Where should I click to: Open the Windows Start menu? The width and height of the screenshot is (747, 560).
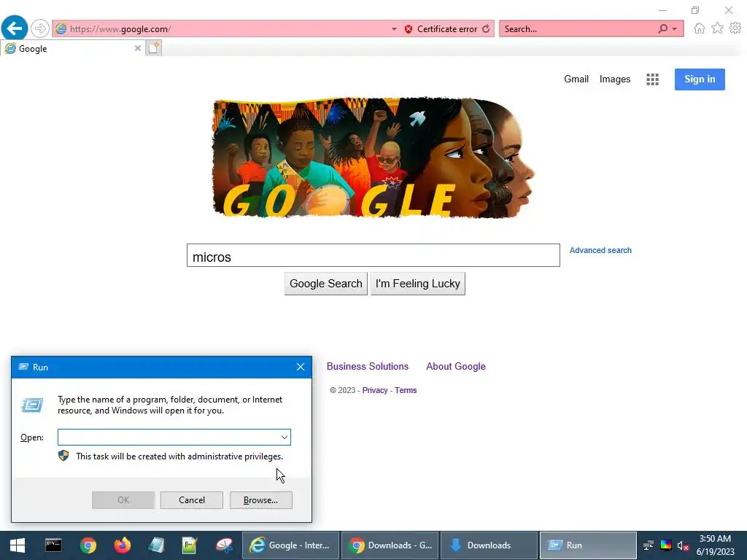[18, 545]
